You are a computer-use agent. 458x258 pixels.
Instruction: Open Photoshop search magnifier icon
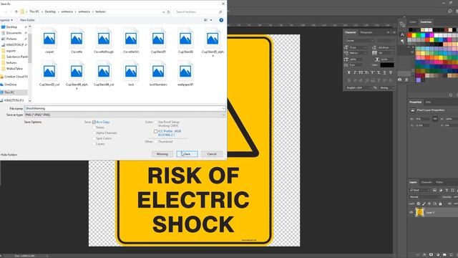coord(450,11)
